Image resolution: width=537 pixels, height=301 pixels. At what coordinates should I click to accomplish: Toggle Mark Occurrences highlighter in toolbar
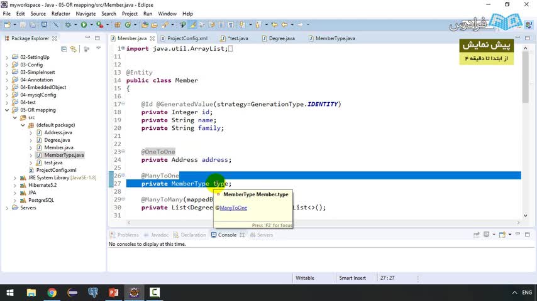pos(193,24)
